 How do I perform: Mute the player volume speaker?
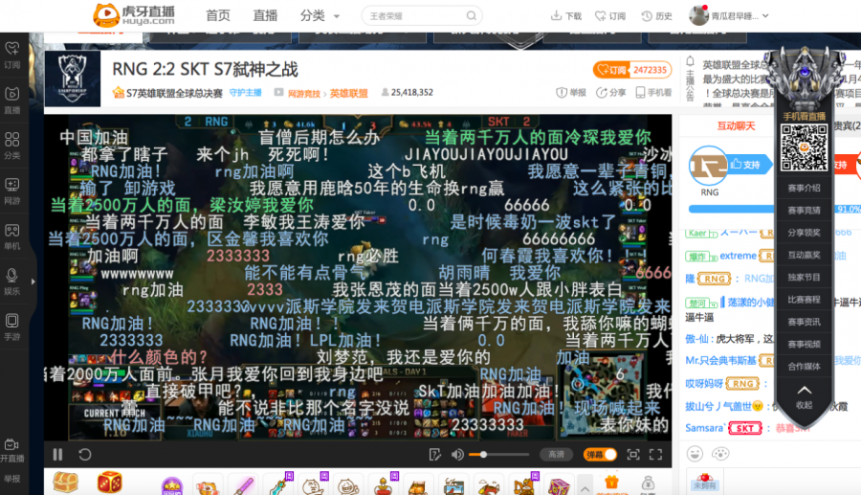457,455
